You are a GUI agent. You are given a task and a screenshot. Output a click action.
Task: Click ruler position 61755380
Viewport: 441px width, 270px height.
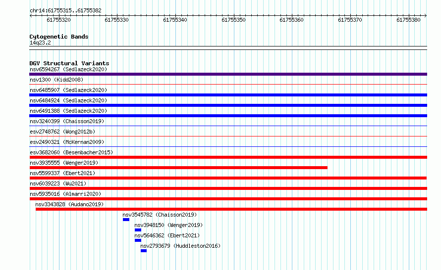point(408,20)
